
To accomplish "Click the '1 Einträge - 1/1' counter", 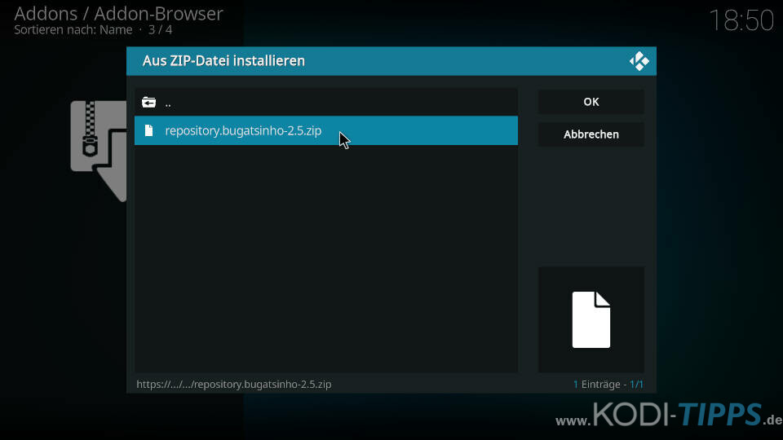I will click(x=608, y=385).
